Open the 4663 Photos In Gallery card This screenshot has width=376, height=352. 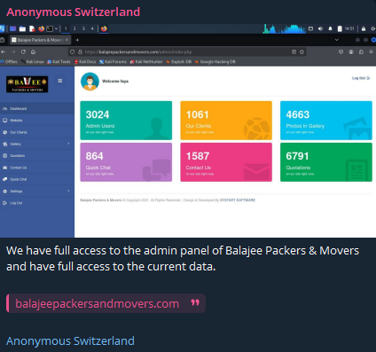point(326,121)
